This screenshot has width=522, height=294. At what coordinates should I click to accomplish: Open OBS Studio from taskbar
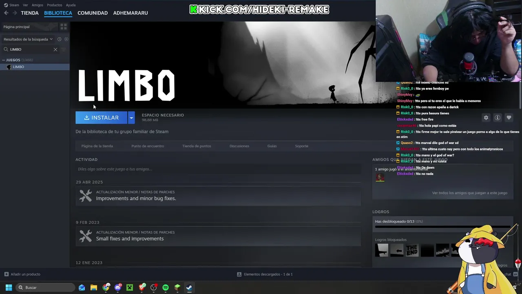pyautogui.click(x=154, y=287)
